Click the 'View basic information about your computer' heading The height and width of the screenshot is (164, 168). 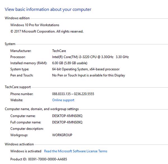48,9
